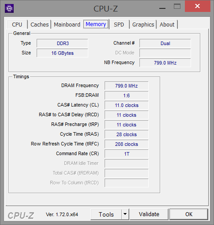Image resolution: width=214 pixels, height=225 pixels.
Task: Click the DRAM Frequency label
Action: click(x=80, y=85)
